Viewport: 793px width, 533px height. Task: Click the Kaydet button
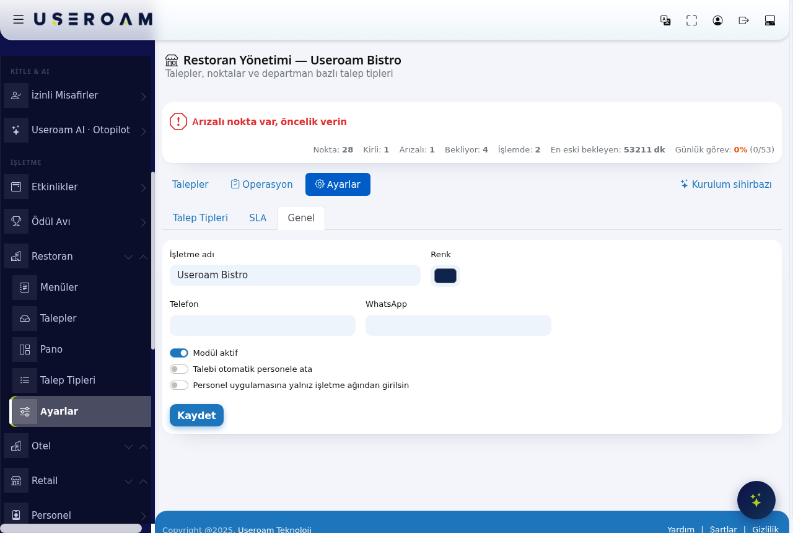pyautogui.click(x=196, y=415)
